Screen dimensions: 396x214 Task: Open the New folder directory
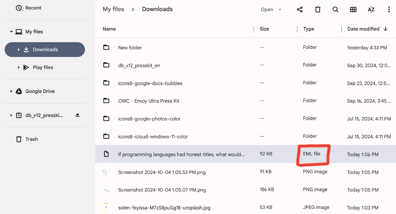tap(130, 47)
